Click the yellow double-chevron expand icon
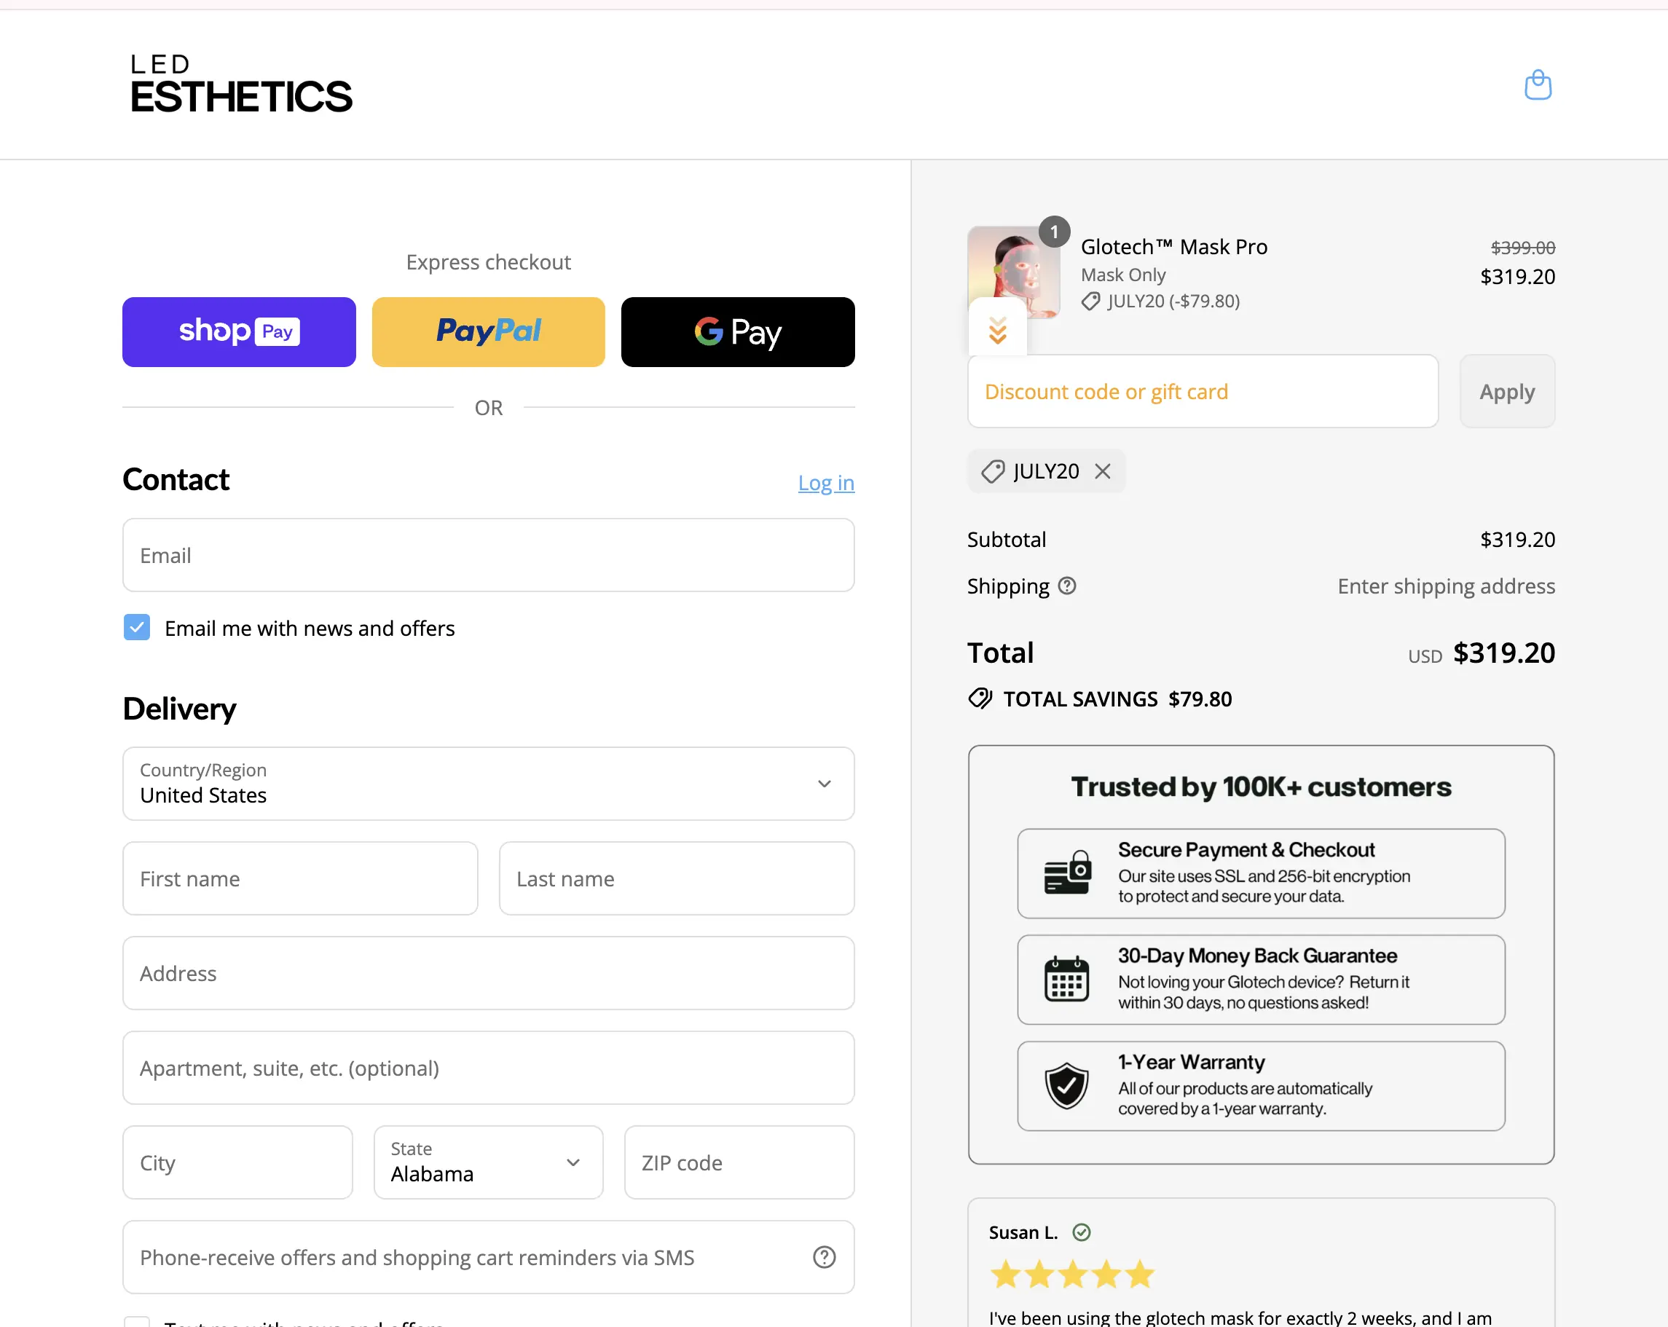 997,331
